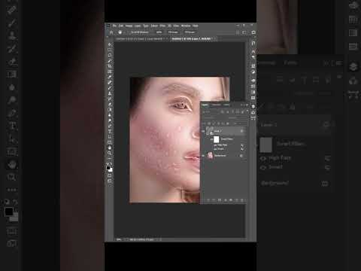This screenshot has height=271, width=361.
Task: Create new adjustment layer from Layers panel bottom
Action: [226, 200]
